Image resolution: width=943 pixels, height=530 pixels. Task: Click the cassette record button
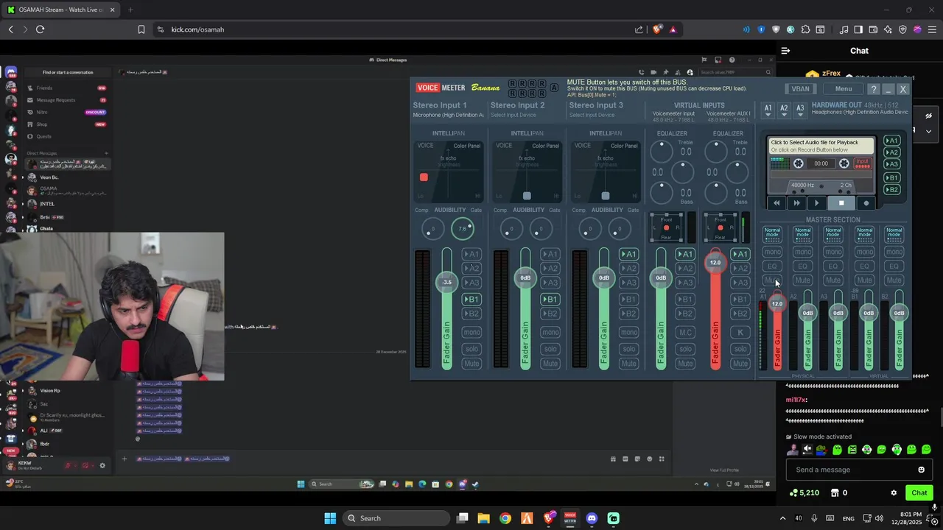coord(866,203)
